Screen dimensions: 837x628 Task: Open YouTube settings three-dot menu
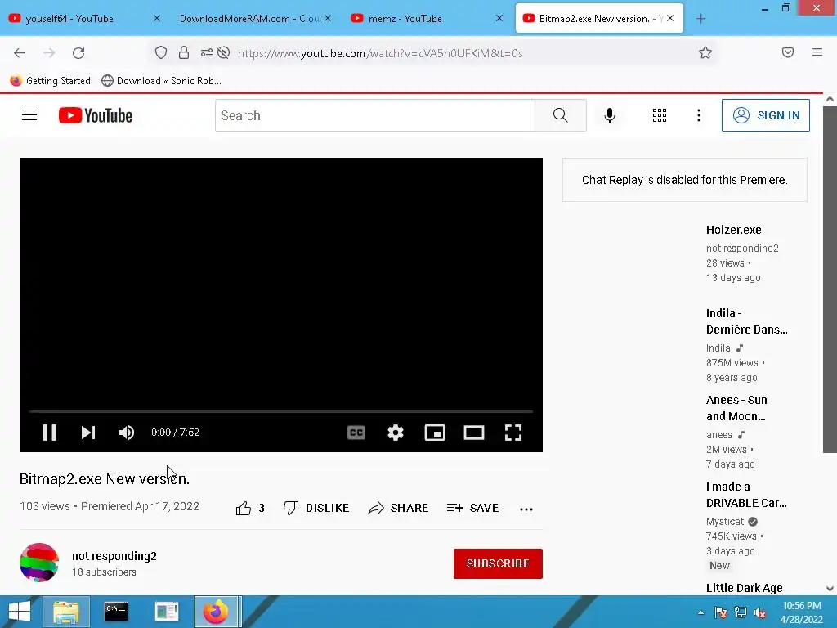699,115
